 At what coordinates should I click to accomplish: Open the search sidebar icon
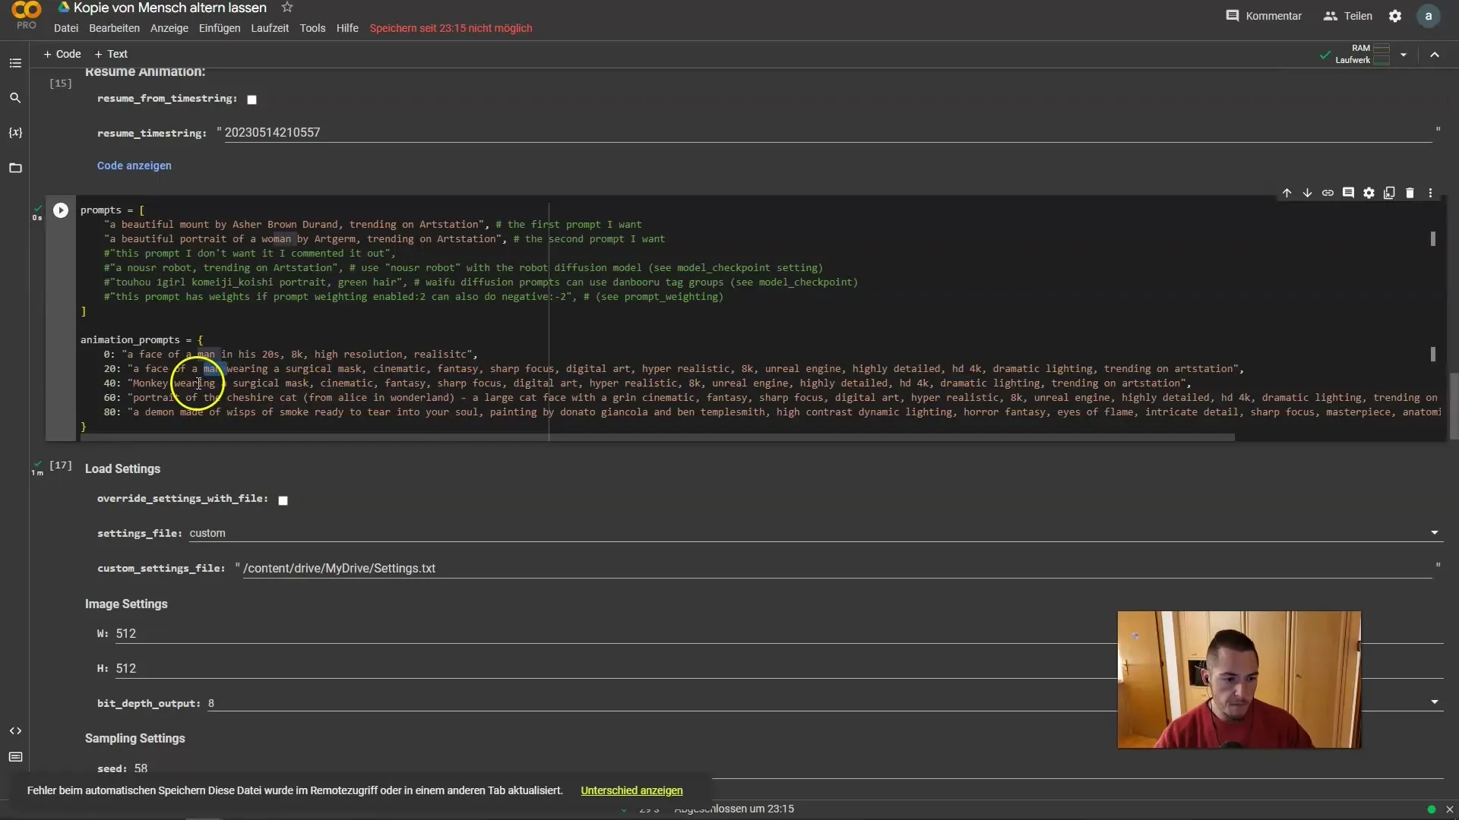[15, 98]
